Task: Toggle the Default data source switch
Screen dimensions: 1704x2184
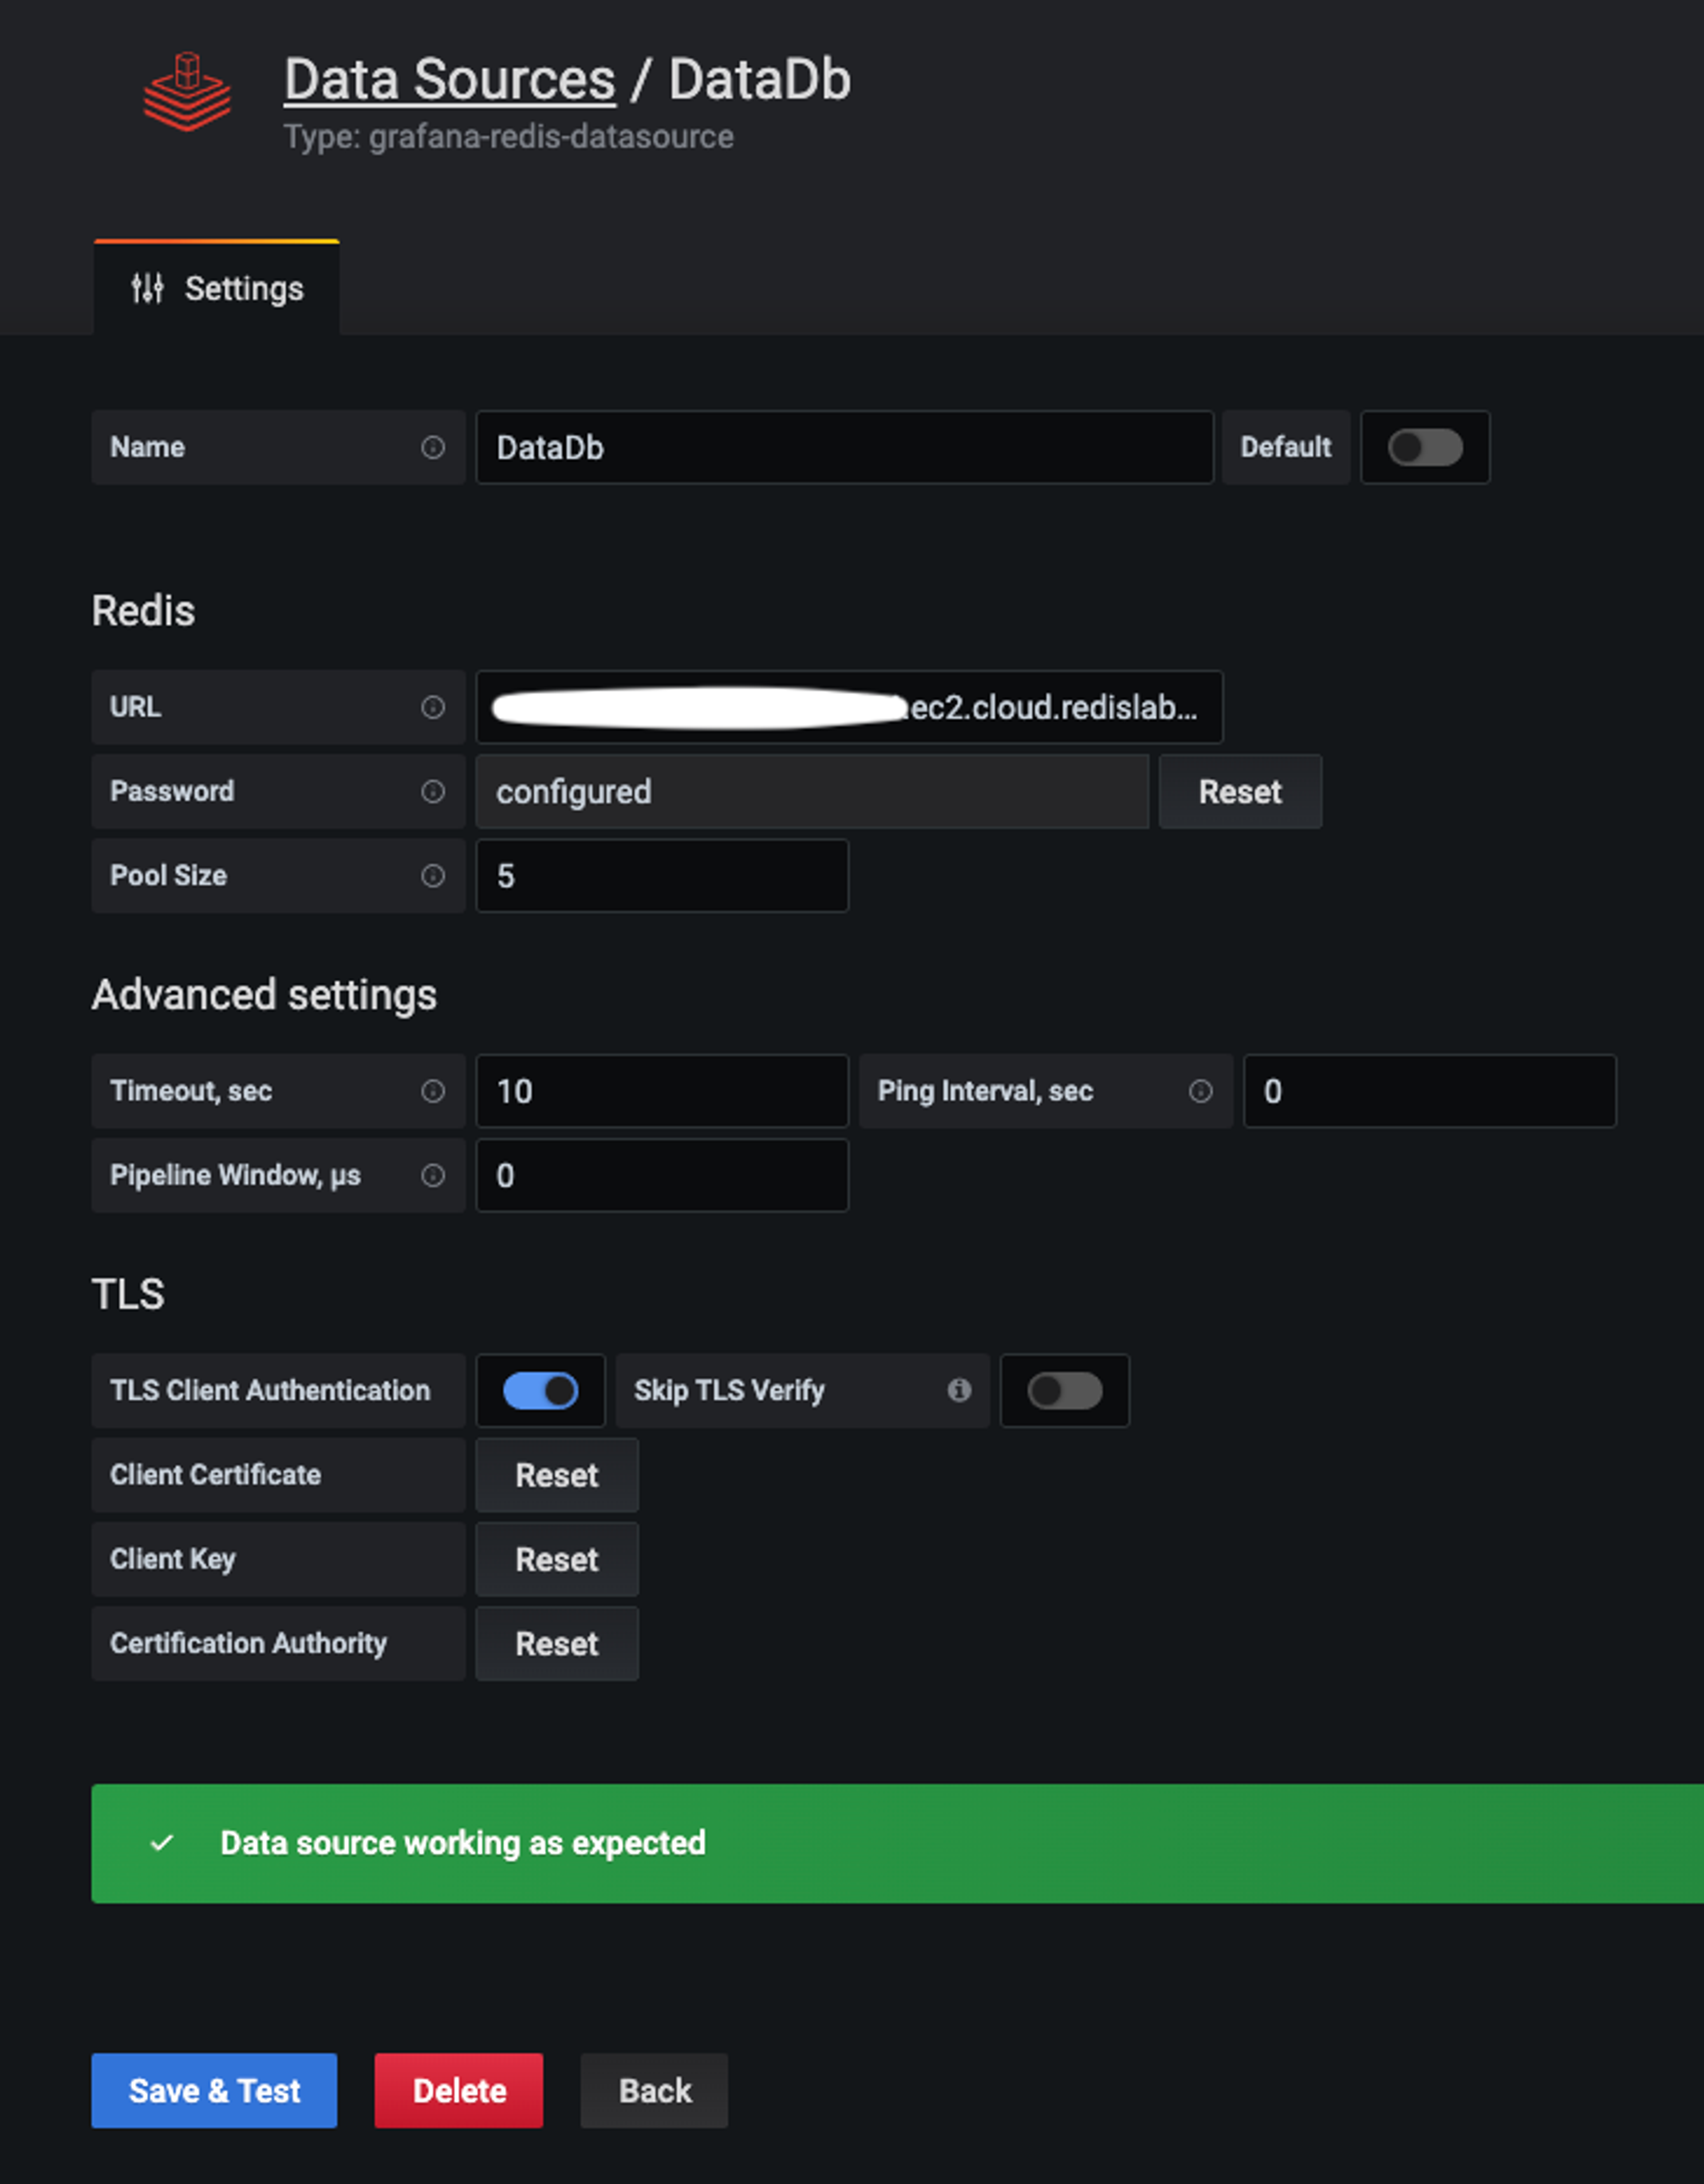Action: (x=1424, y=447)
